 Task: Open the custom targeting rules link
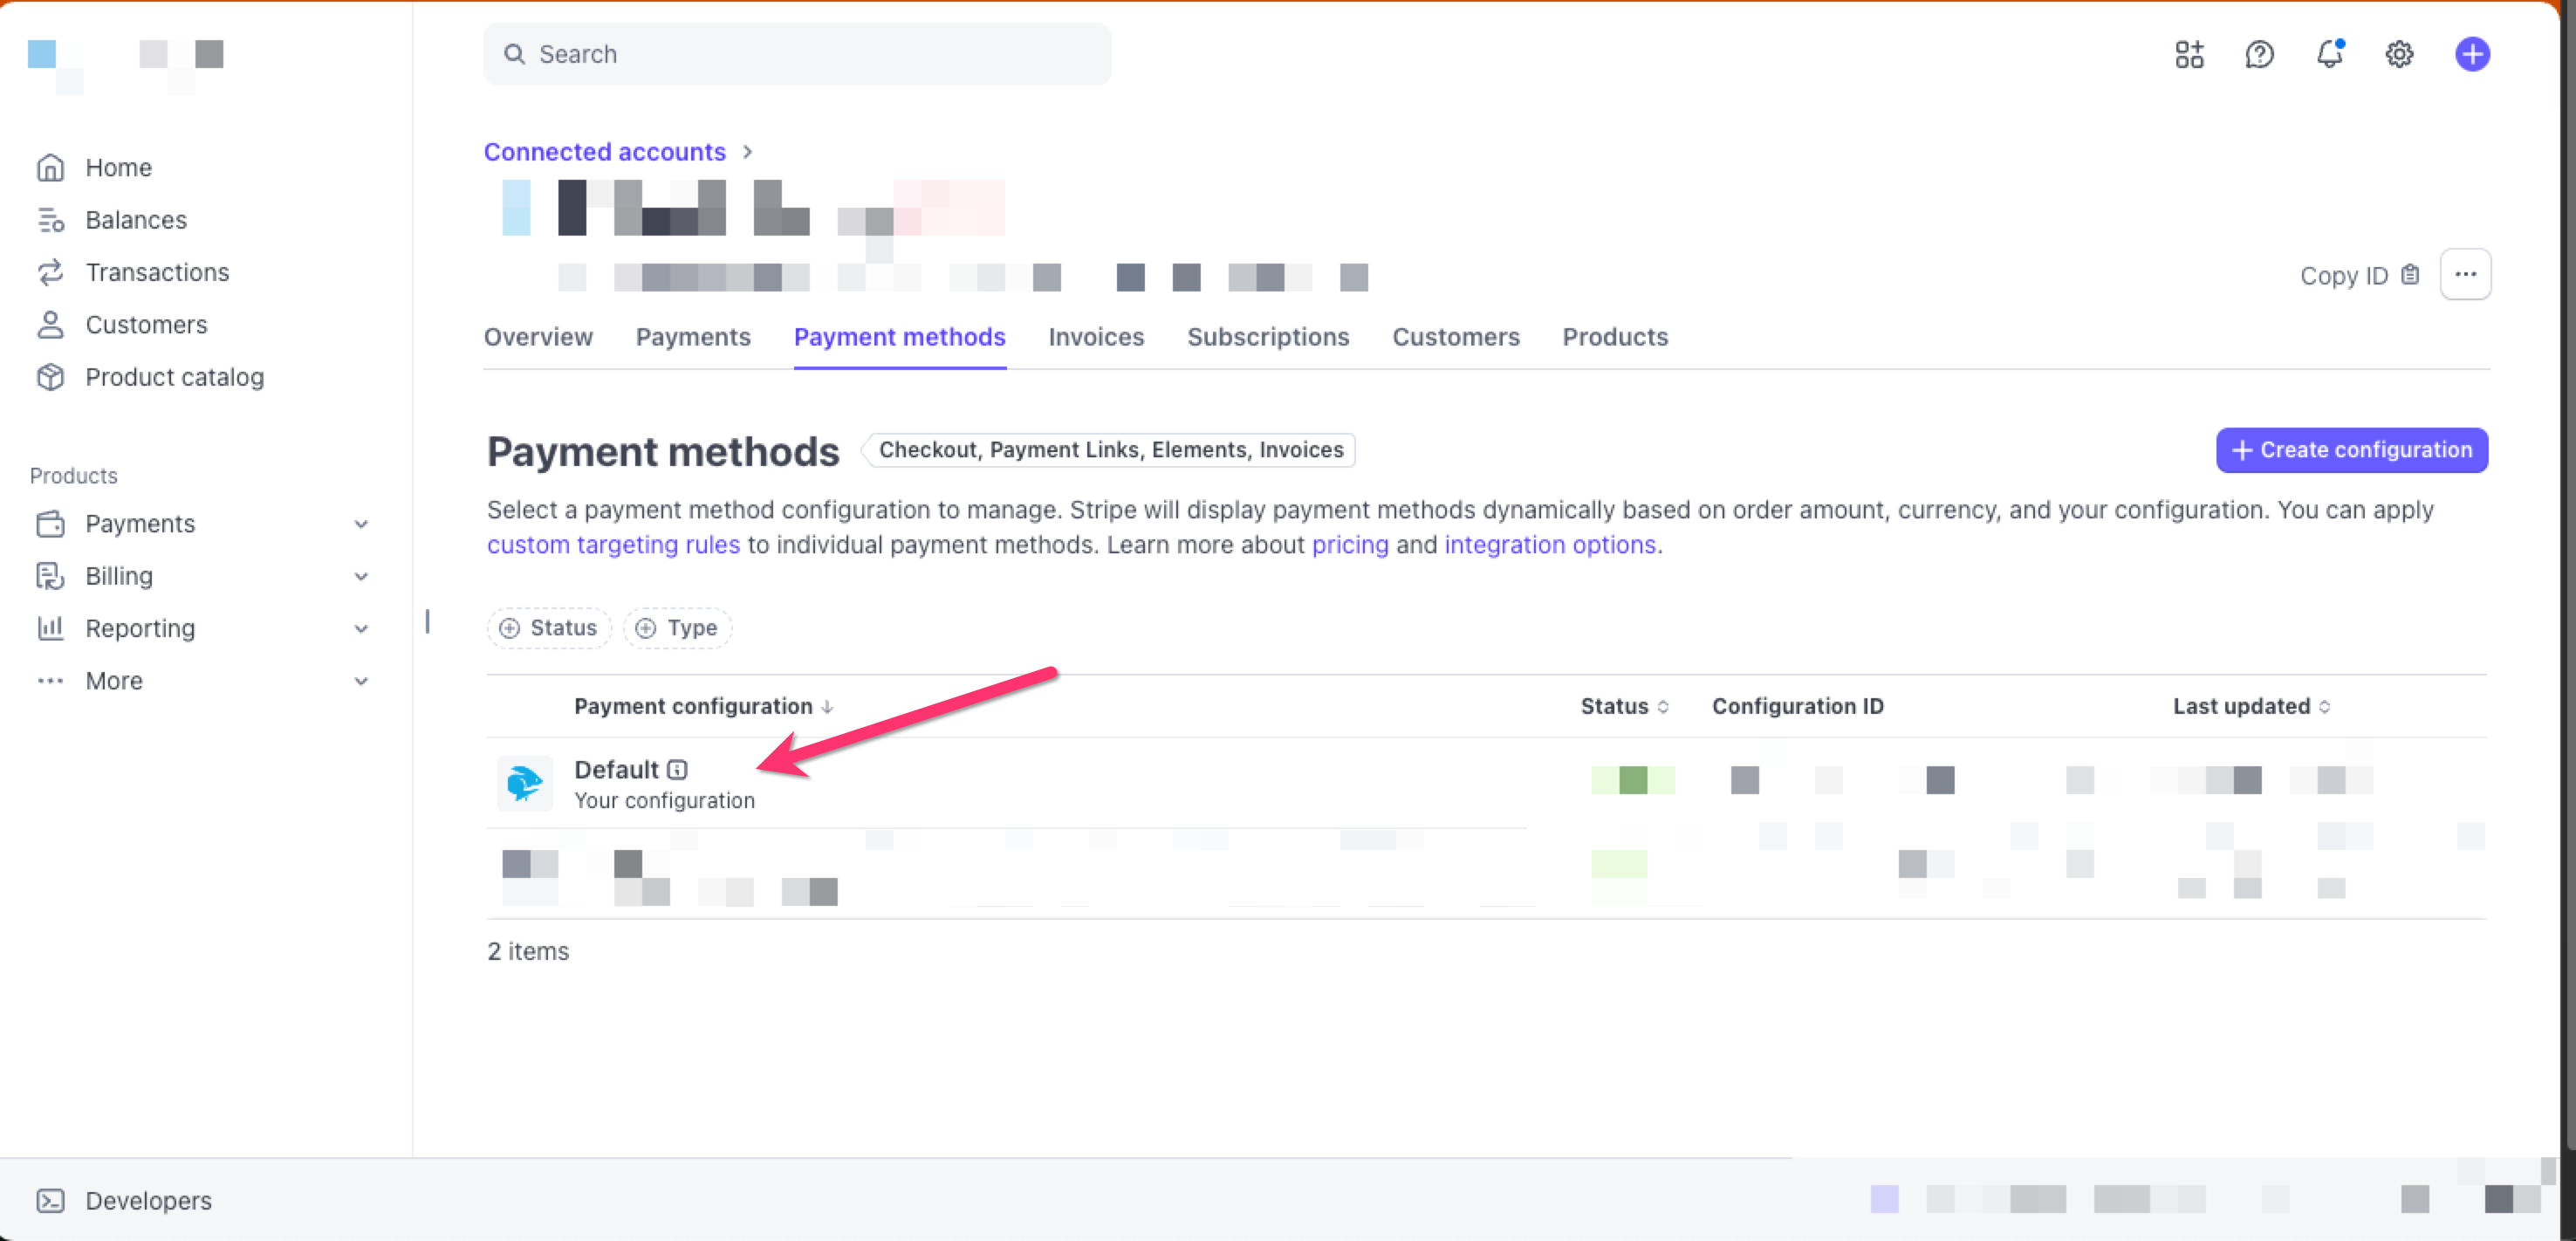[x=613, y=545]
